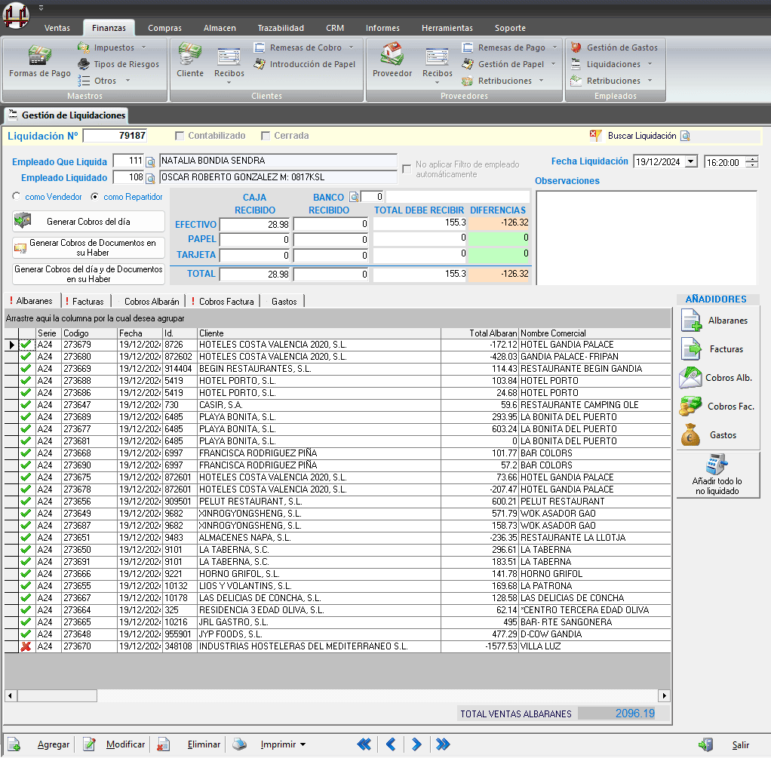This screenshot has width=771, height=758.
Task: Open Formas de Pago in Maestros
Action: point(39,61)
